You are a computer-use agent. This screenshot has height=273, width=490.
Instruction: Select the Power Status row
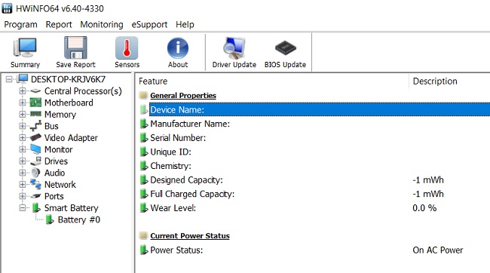[314, 250]
